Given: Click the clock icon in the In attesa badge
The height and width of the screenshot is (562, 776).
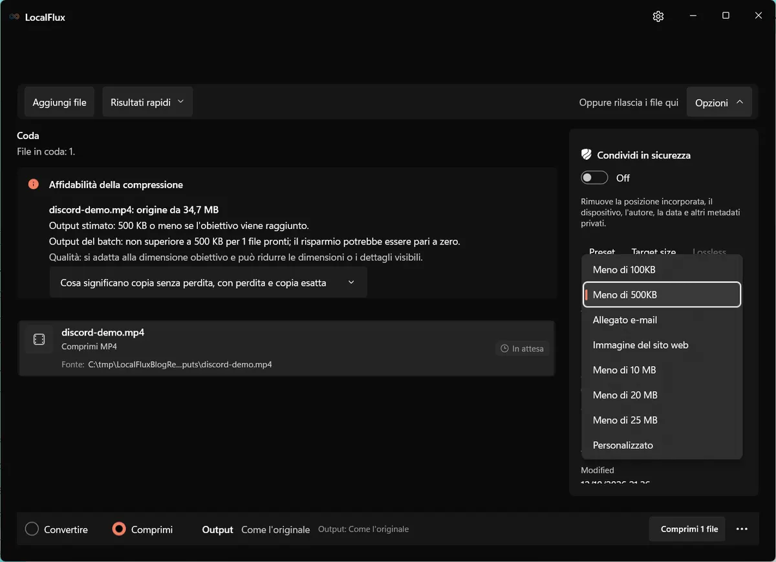Looking at the screenshot, I should coord(505,349).
